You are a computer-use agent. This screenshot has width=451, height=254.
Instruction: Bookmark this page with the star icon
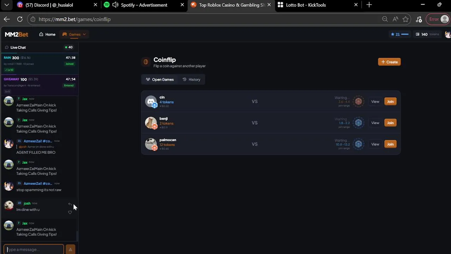[x=406, y=19]
